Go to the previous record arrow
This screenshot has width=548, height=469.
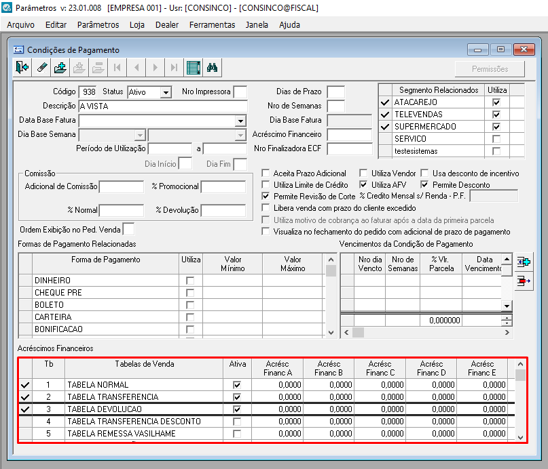click(136, 67)
